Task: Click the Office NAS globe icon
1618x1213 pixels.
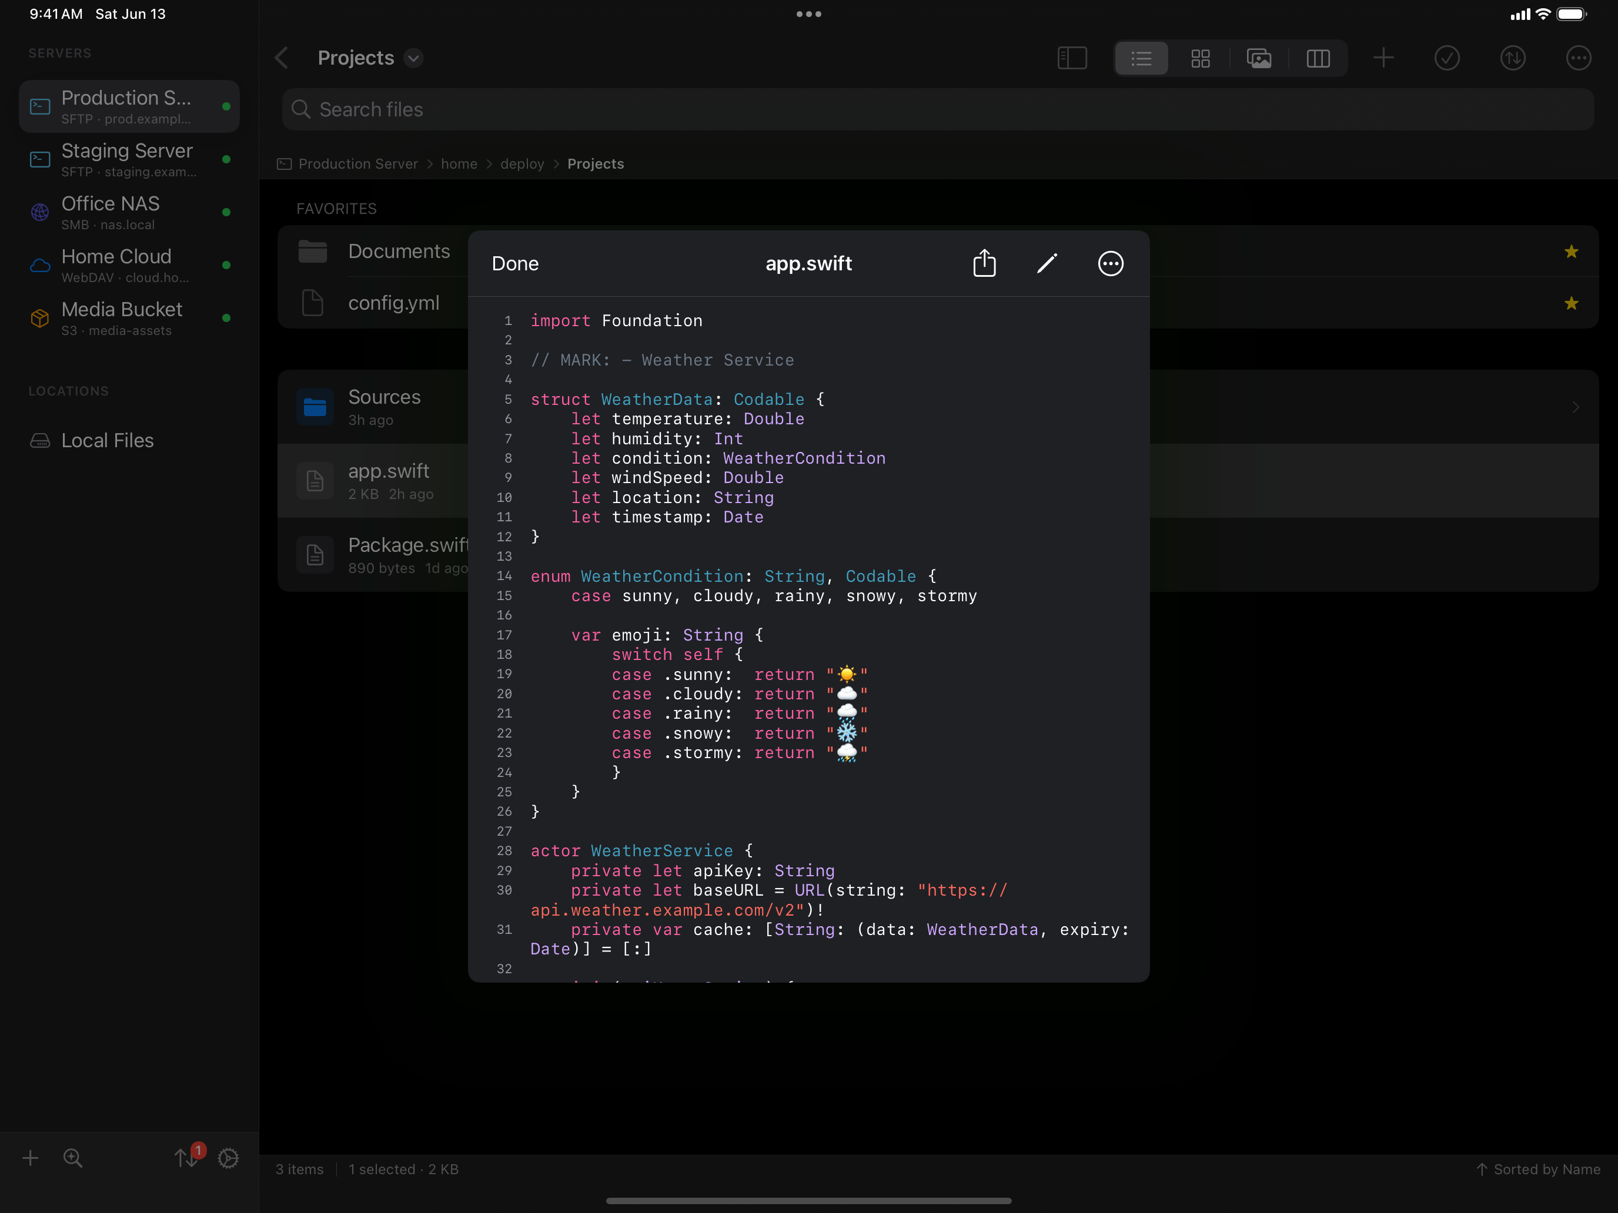Action: (x=40, y=212)
